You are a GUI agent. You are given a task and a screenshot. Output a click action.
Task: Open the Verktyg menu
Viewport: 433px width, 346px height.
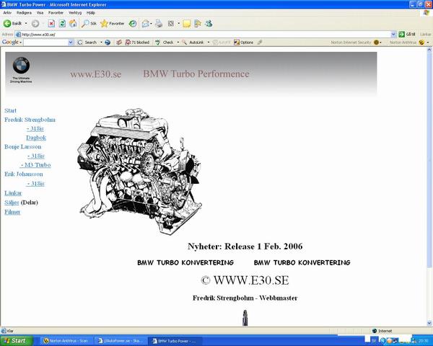pyautogui.click(x=74, y=12)
